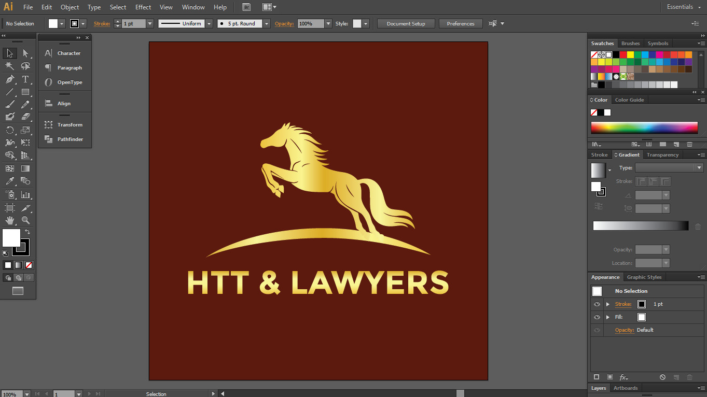Select the Type tool
Screen dimensions: 707x397
click(x=25, y=79)
